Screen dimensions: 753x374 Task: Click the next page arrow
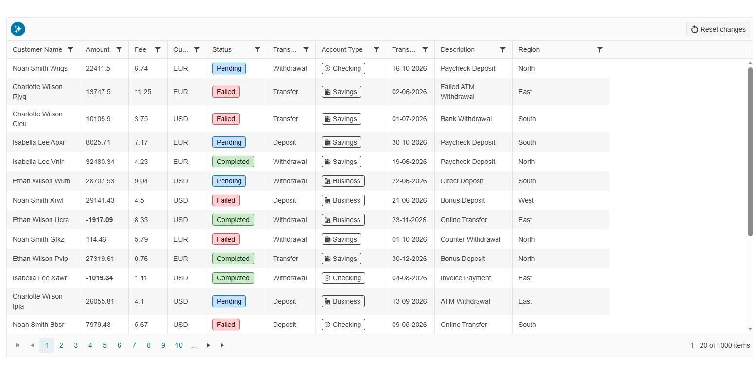click(x=208, y=345)
